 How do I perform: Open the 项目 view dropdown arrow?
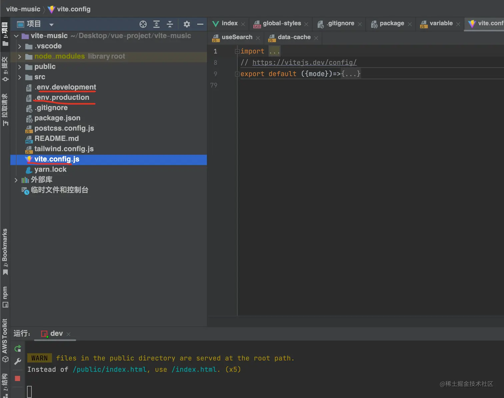click(51, 25)
